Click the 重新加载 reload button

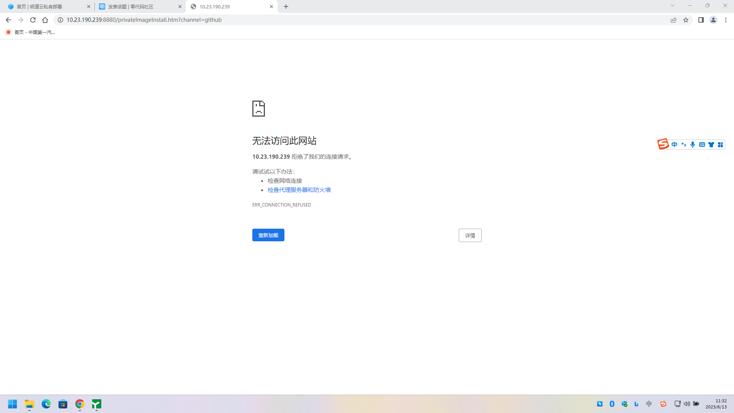coord(268,235)
